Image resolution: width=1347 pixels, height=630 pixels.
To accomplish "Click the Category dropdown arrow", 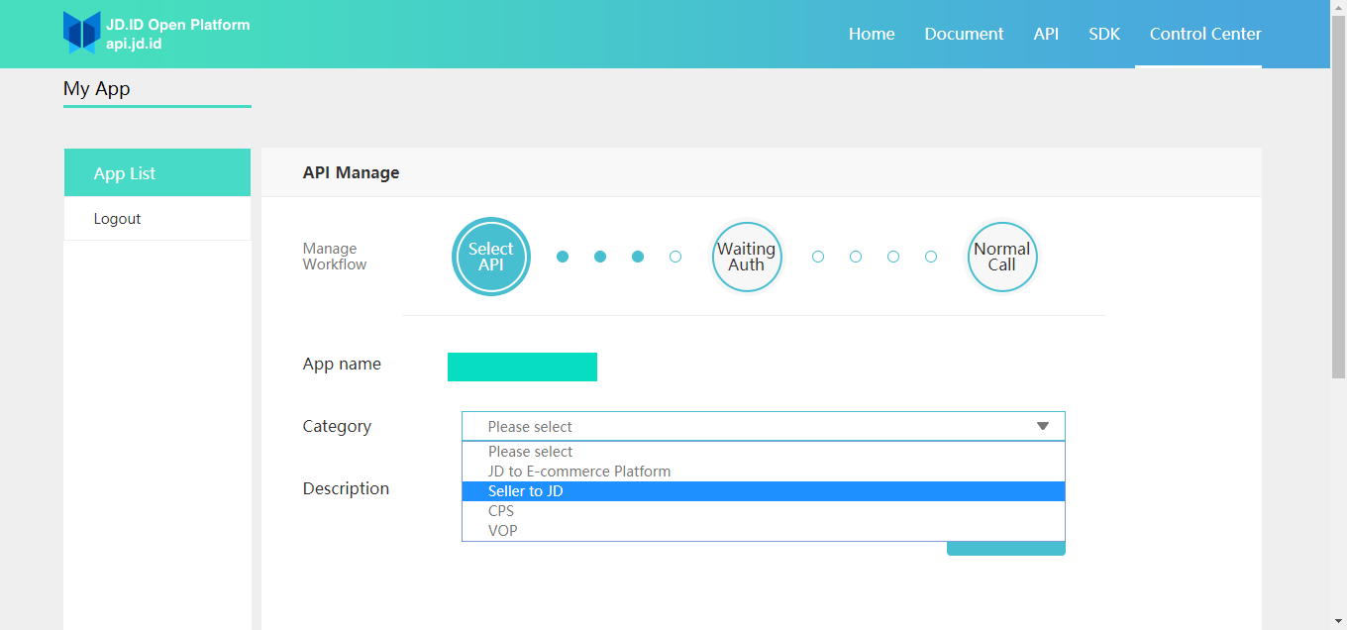I will [x=1043, y=426].
